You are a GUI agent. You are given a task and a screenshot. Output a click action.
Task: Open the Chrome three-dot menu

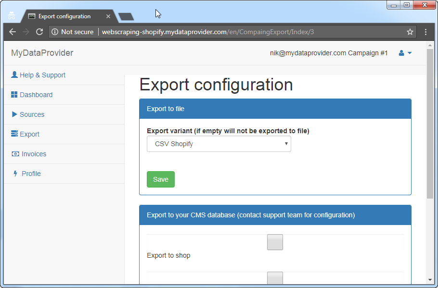[425, 32]
